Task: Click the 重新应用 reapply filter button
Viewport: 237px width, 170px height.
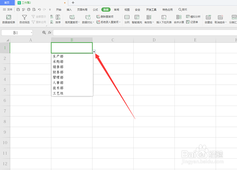Action: pos(39,22)
